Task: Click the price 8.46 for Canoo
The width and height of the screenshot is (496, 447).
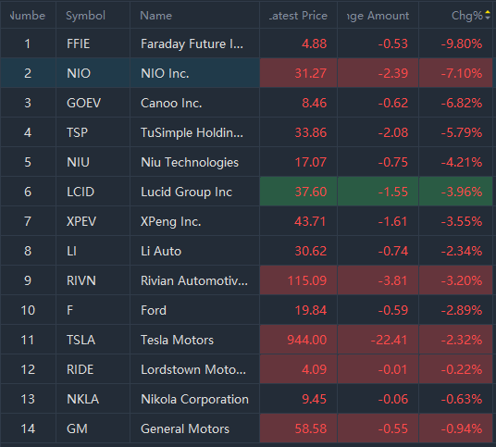Action: pyautogui.click(x=314, y=103)
